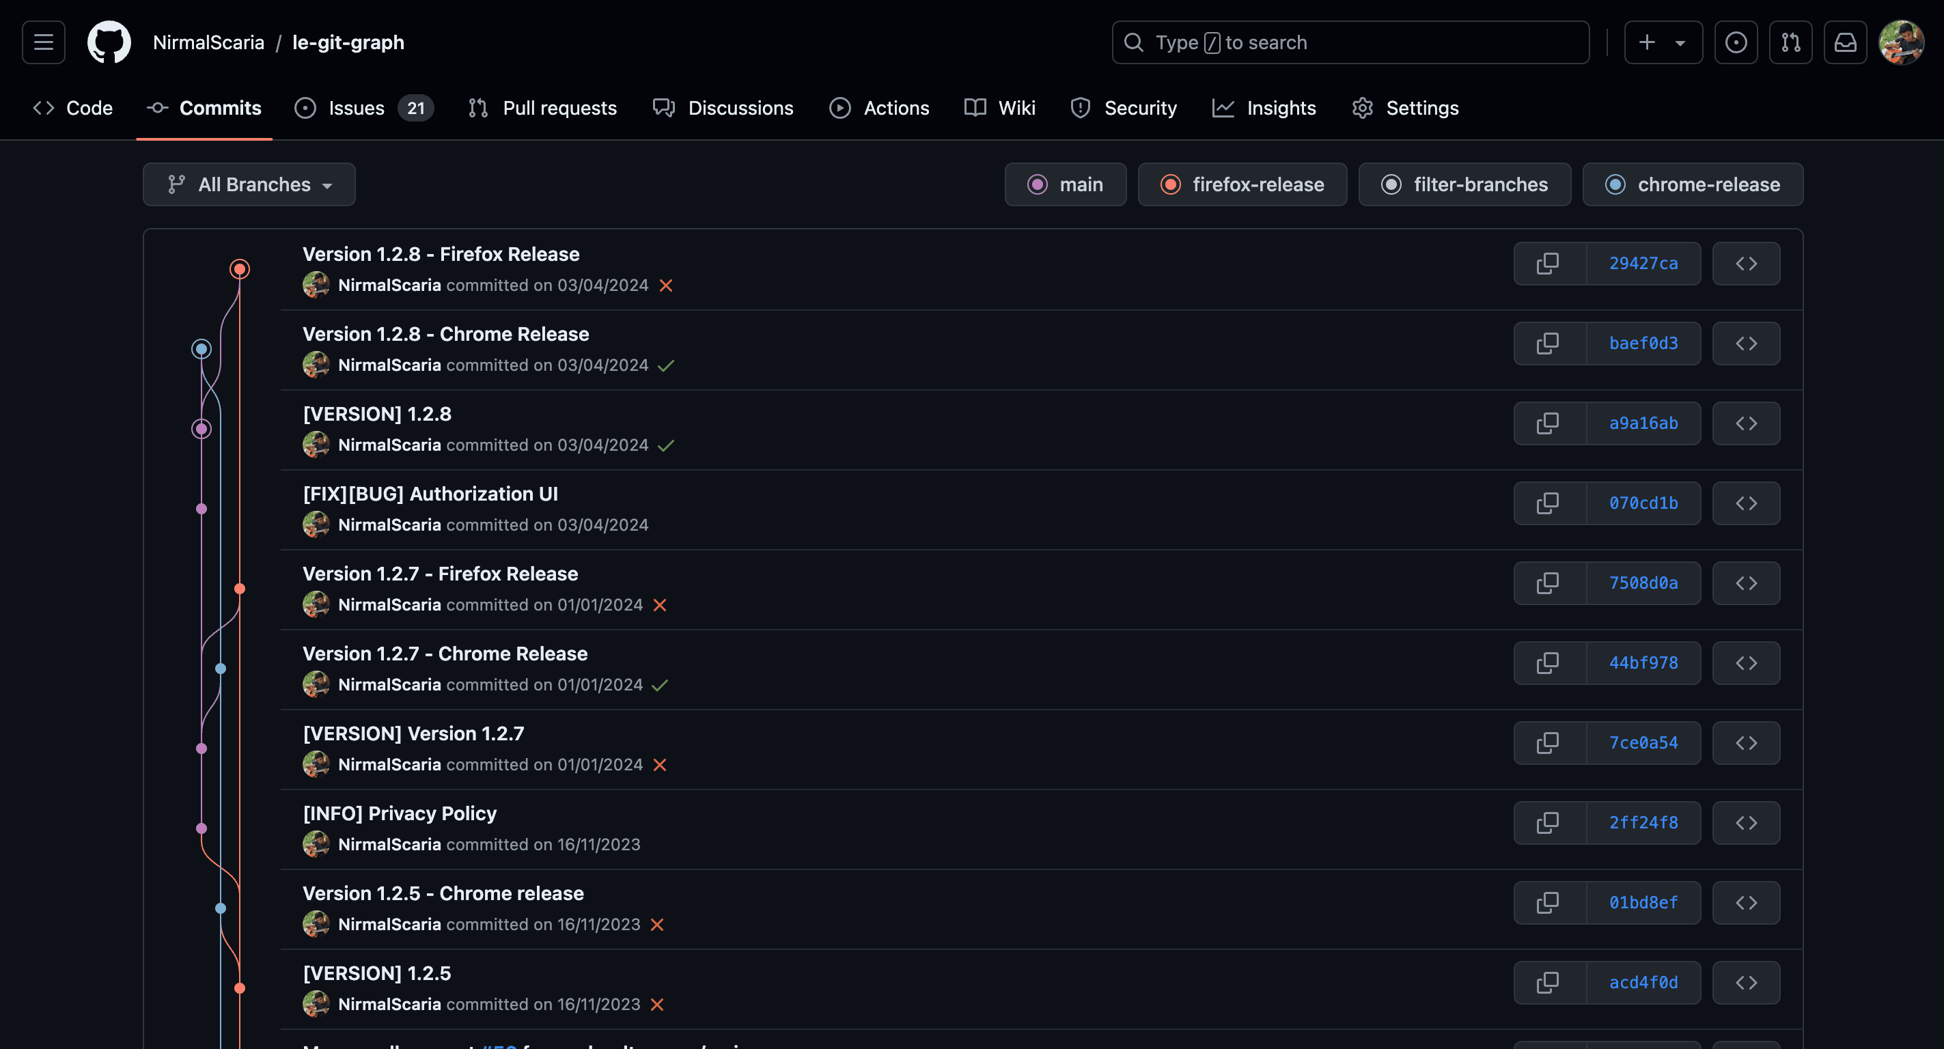Toggle the firefox-release branch filter
1944x1049 pixels.
point(1241,185)
